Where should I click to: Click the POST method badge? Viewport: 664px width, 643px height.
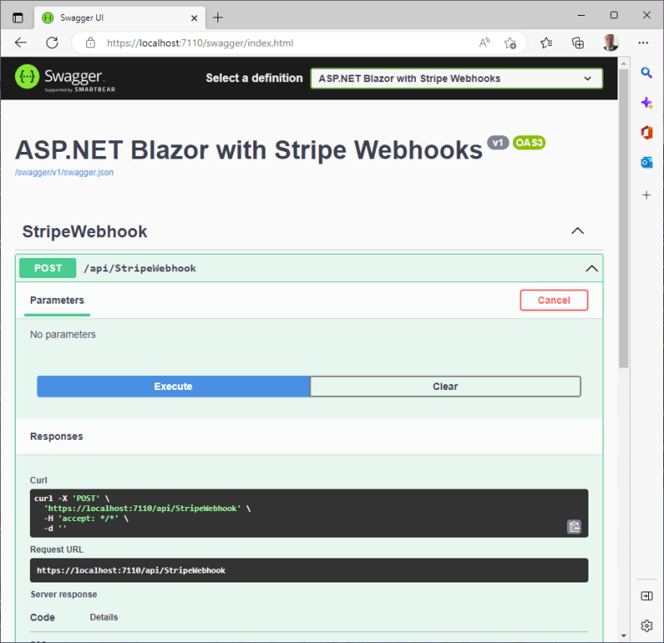48,268
